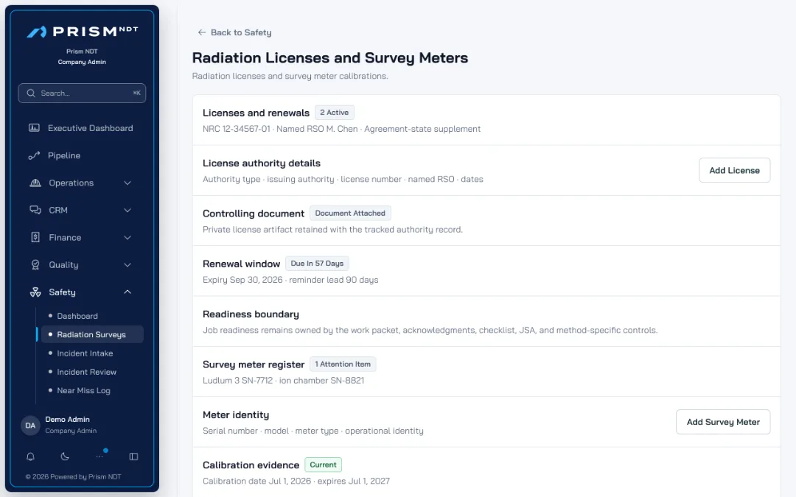Viewport: 796px width, 497px height.
Task: Click the Renewal window heading
Action: (x=241, y=264)
